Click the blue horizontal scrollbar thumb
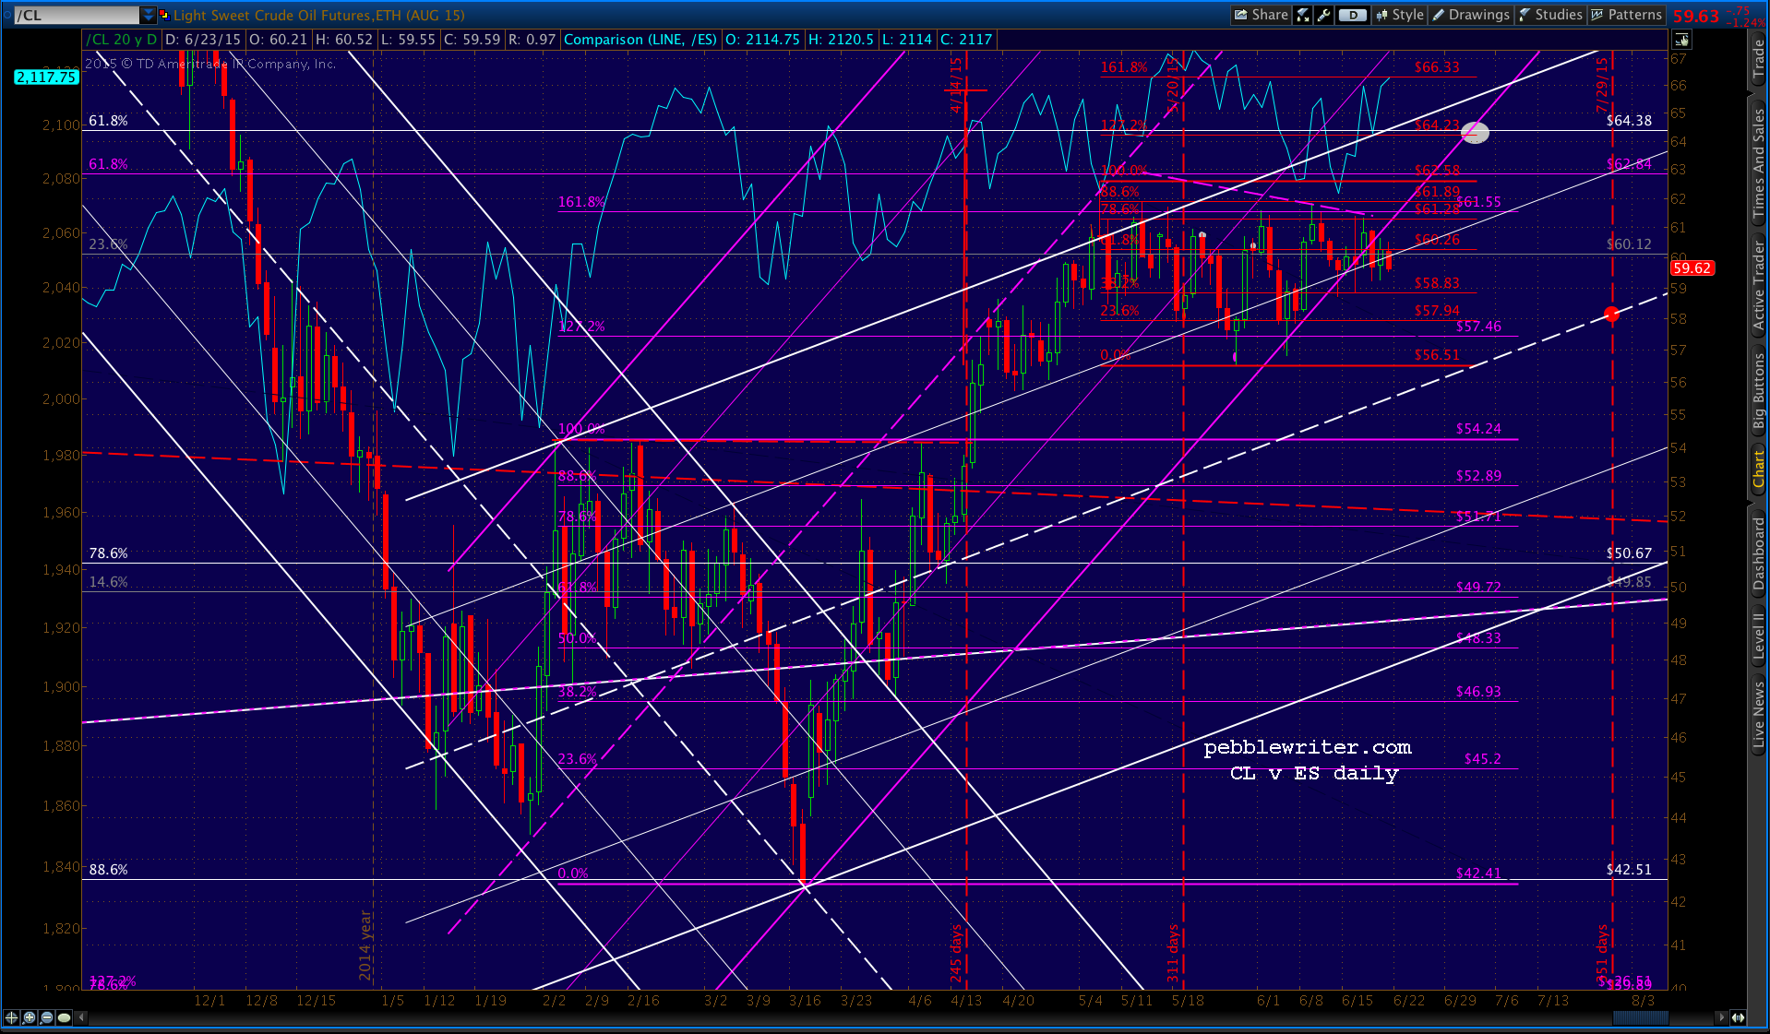Screen dimensions: 1770x1034 [x=1640, y=1017]
